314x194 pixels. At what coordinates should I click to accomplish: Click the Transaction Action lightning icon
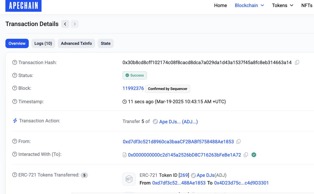coord(15,121)
